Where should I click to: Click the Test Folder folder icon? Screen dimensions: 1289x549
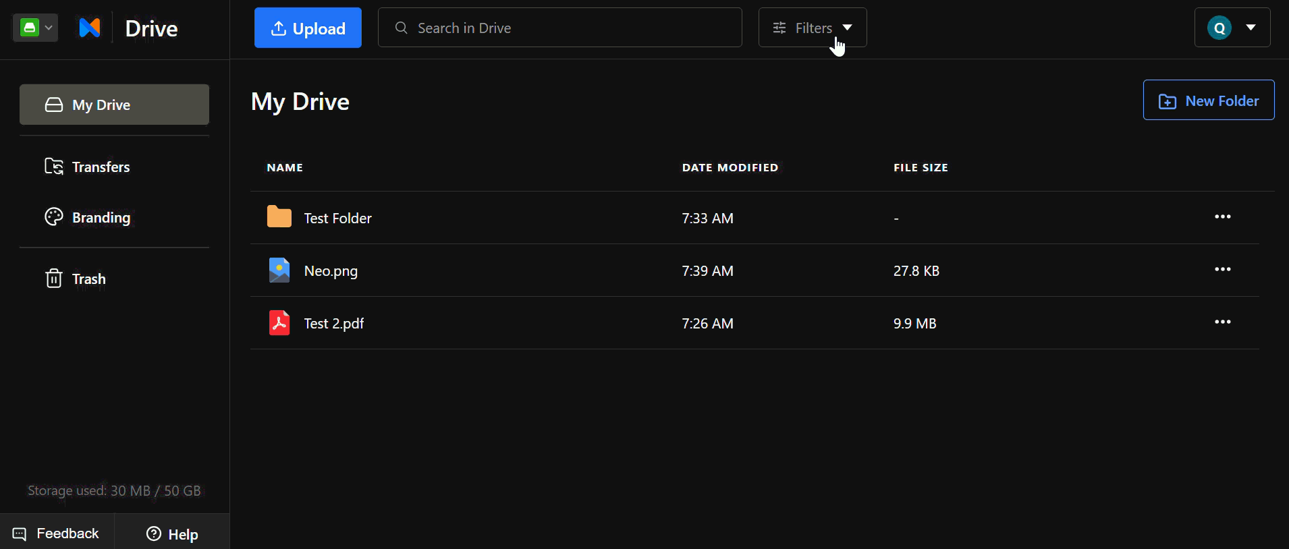[279, 217]
